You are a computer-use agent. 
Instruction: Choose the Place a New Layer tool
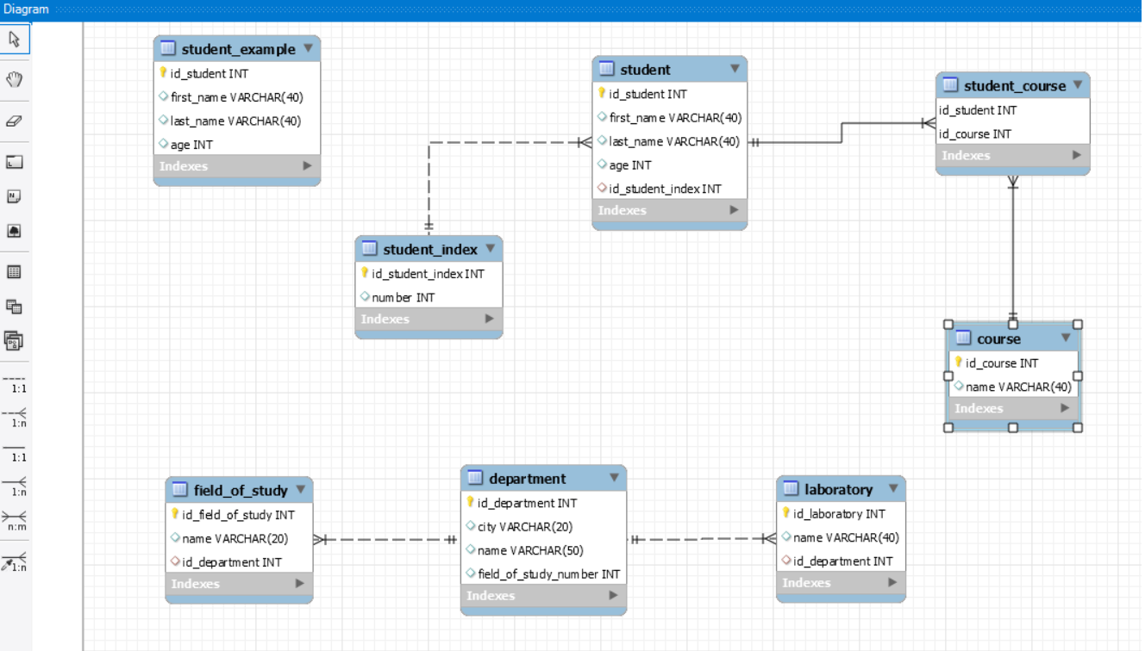tap(15, 161)
